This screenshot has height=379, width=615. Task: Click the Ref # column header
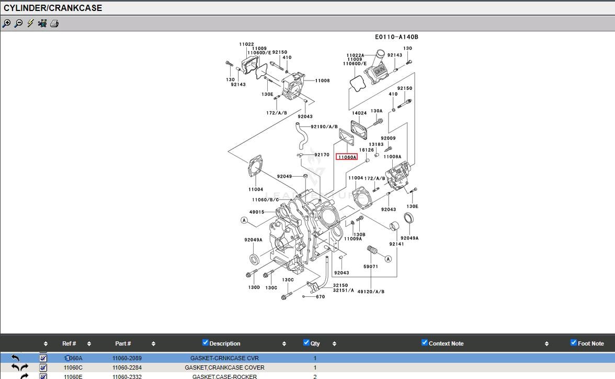[x=69, y=343]
